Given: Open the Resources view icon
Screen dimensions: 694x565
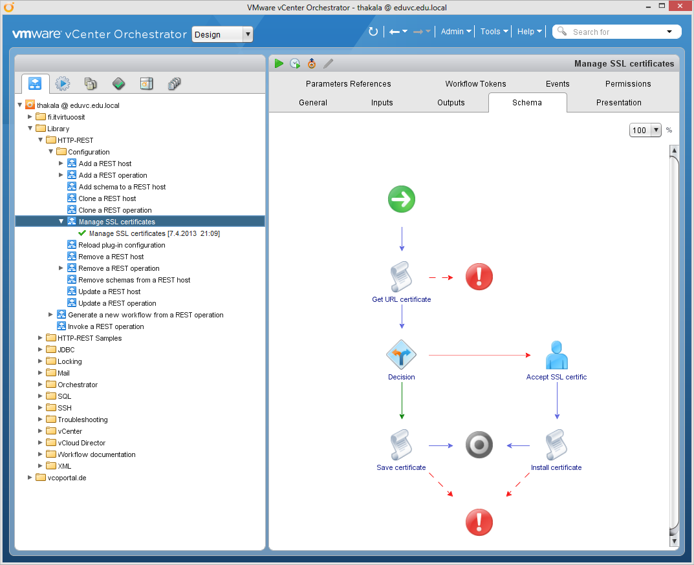Looking at the screenshot, I should pyautogui.click(x=91, y=83).
